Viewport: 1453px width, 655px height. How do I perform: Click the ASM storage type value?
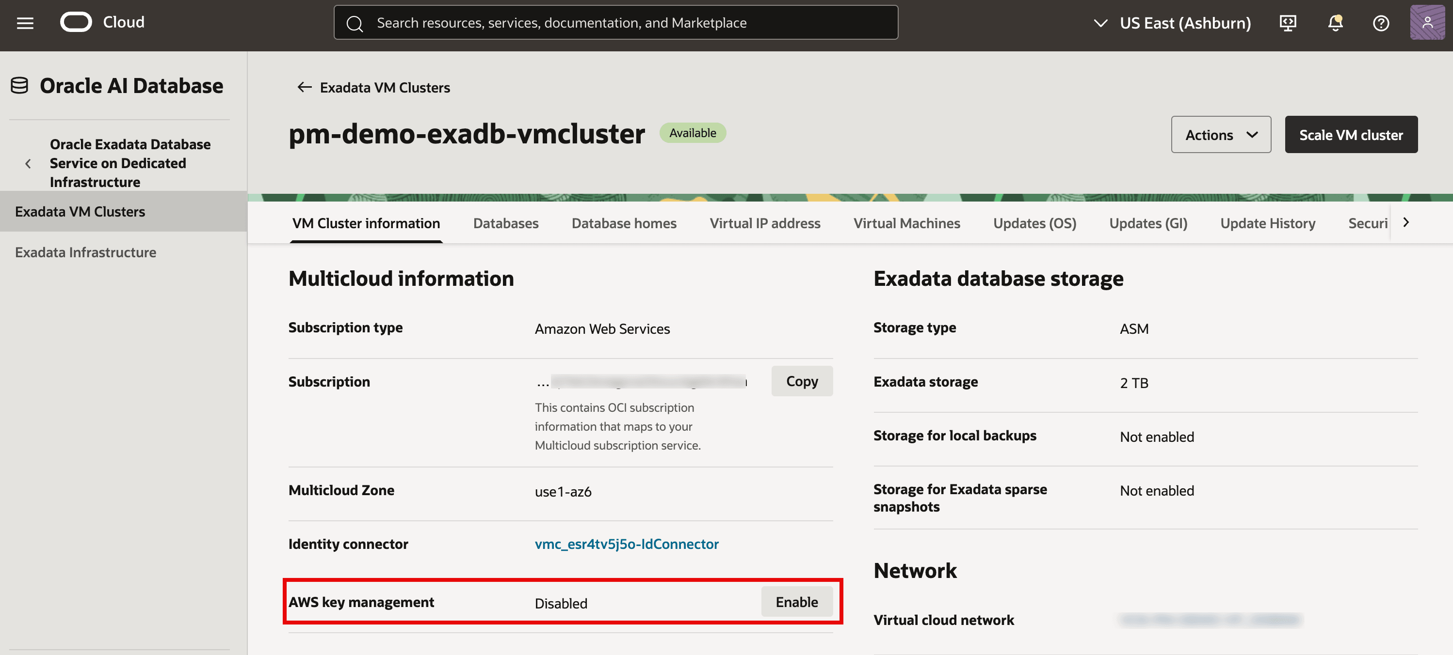[x=1134, y=328]
